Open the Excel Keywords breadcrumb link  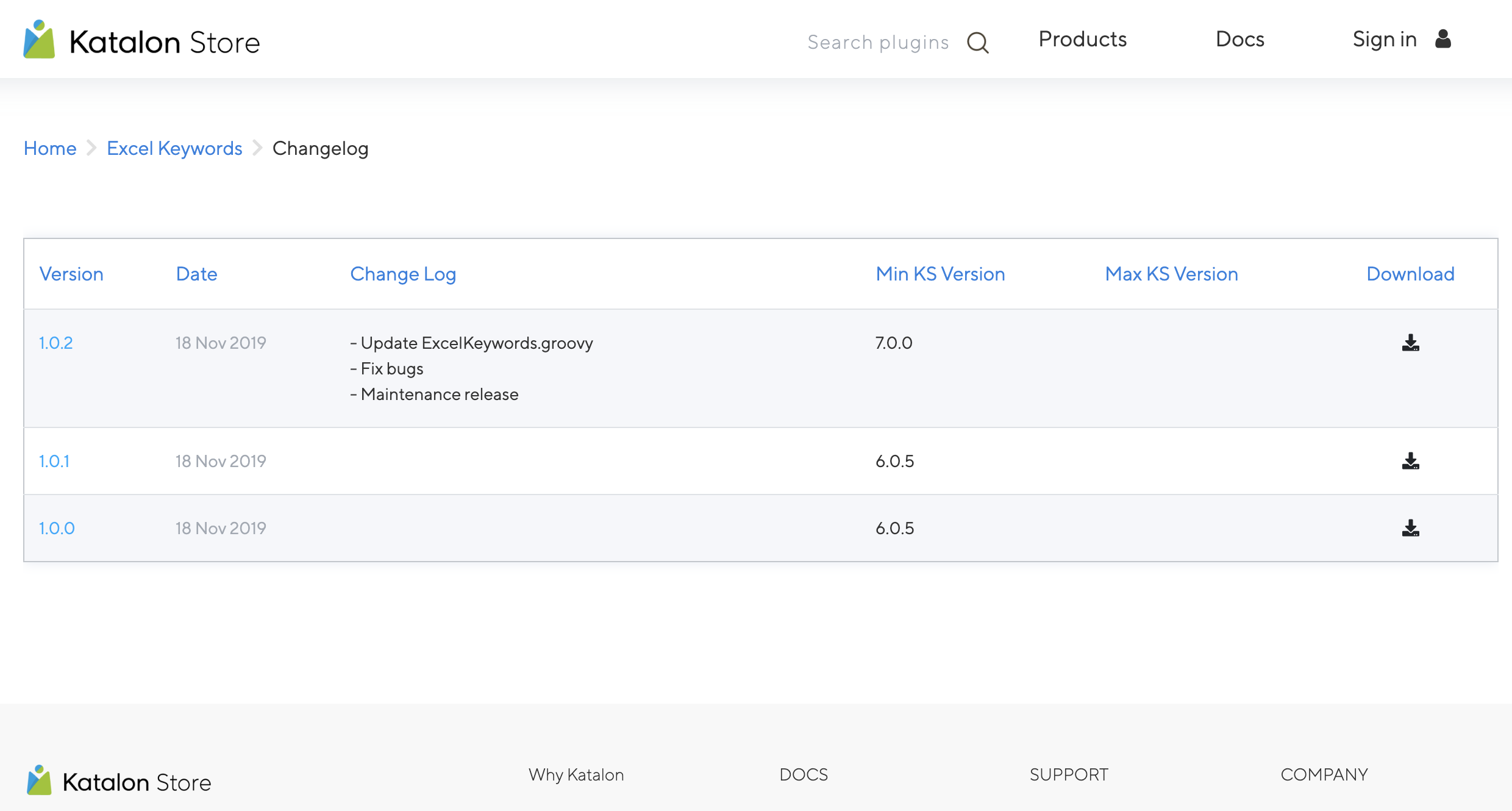(174, 148)
